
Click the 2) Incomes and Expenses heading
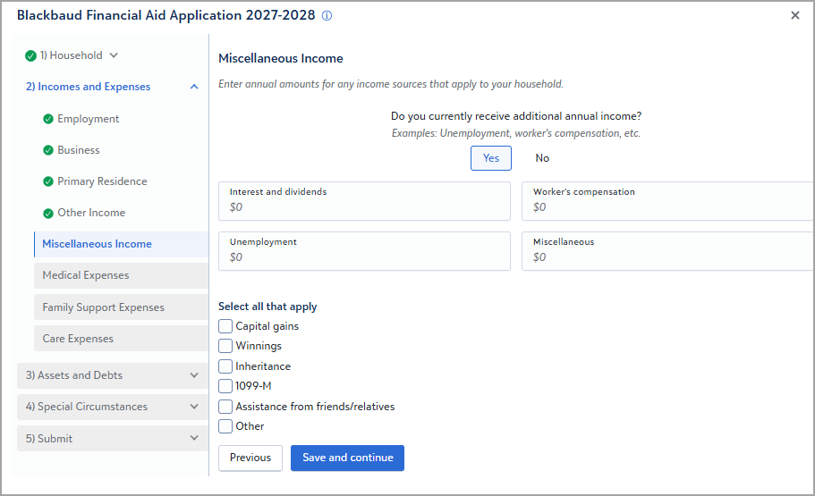tap(88, 87)
